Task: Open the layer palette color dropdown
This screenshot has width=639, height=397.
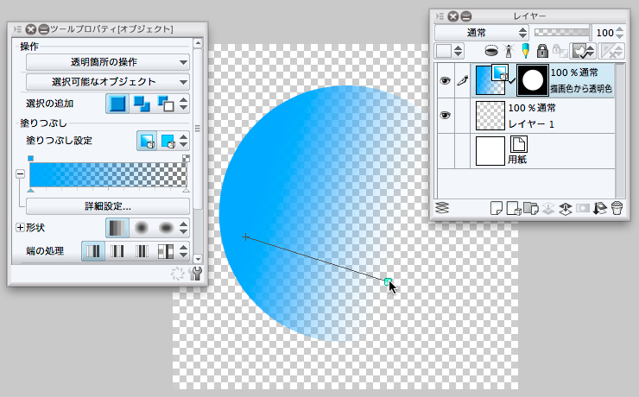Action: pos(449,51)
